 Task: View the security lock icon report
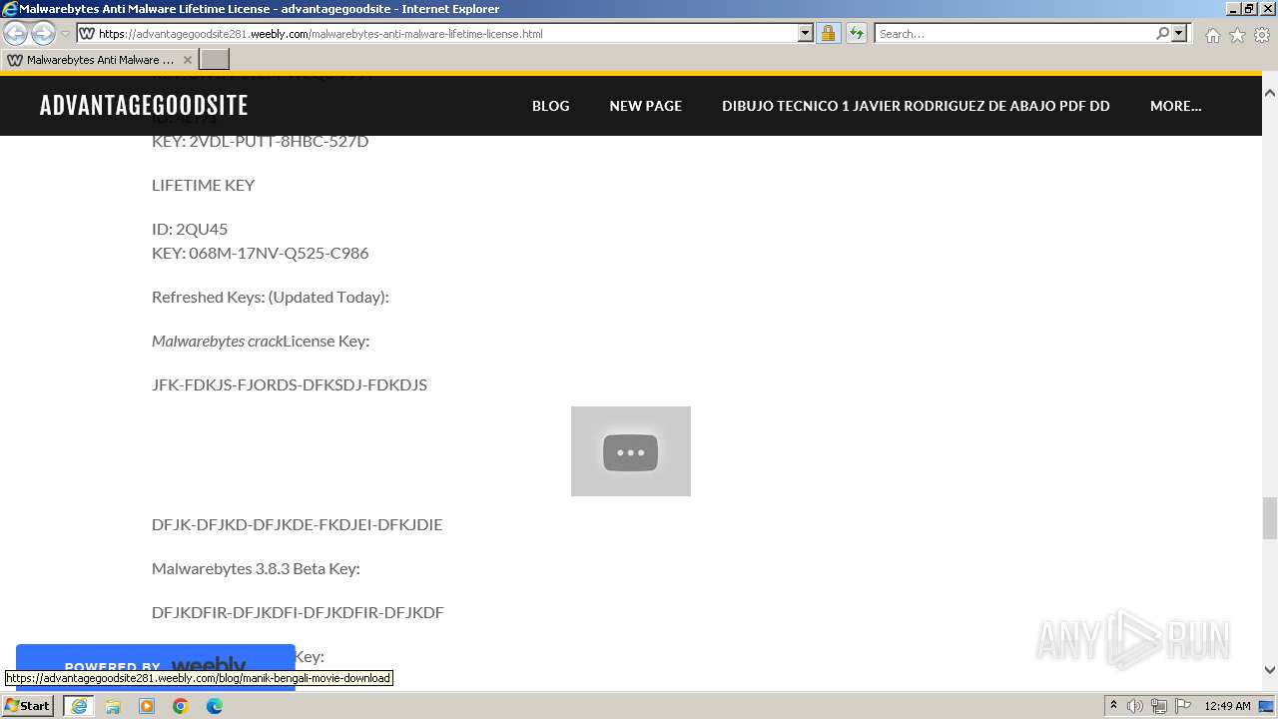pyautogui.click(x=828, y=34)
